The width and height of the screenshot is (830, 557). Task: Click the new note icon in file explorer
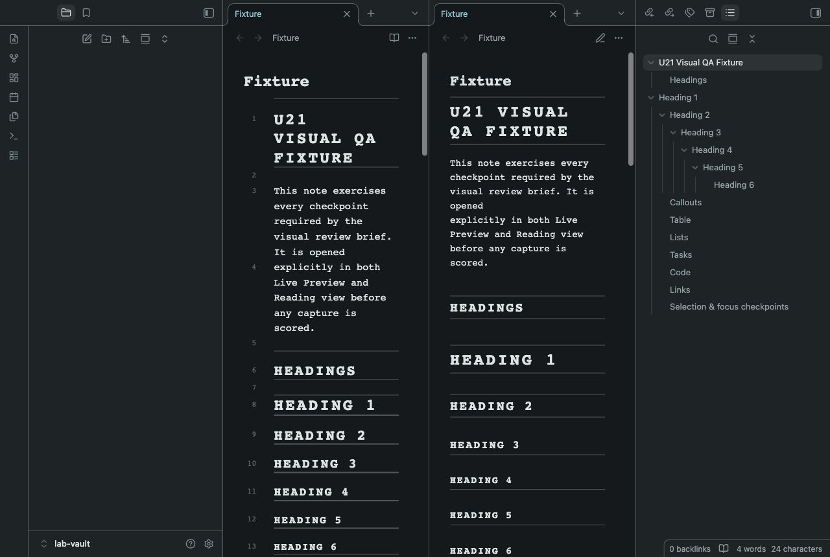point(87,39)
